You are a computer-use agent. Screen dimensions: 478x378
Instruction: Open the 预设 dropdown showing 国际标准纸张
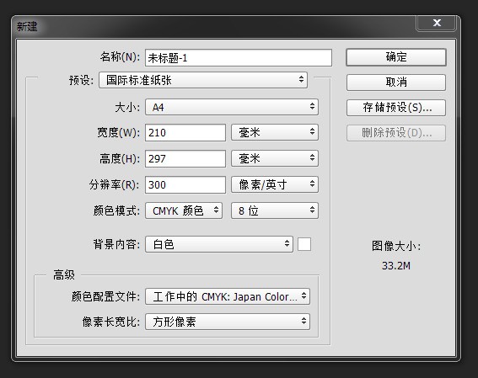tap(203, 80)
